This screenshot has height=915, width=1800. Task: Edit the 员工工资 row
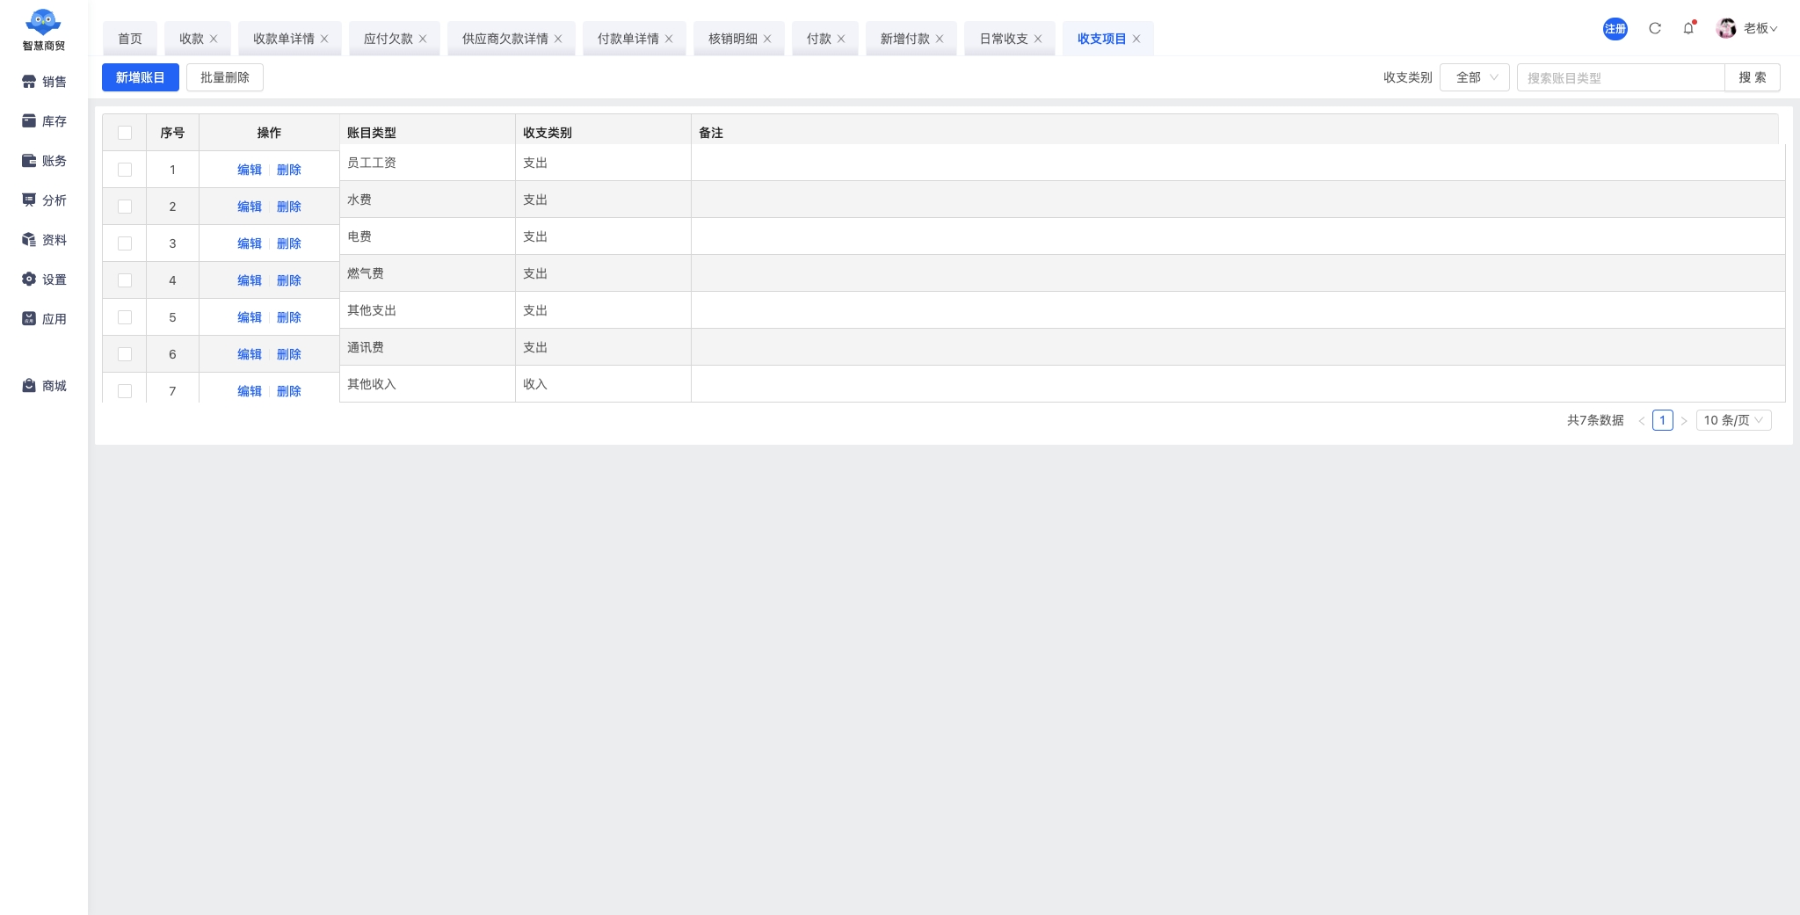250,170
